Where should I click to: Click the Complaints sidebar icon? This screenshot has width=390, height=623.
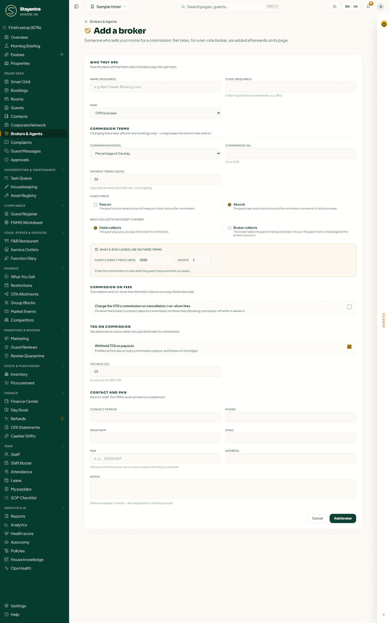click(x=6, y=142)
